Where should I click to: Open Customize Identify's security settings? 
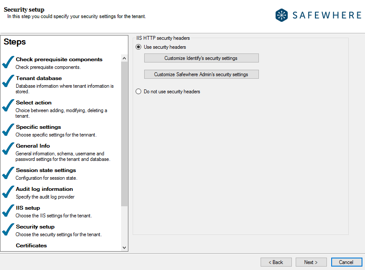[201, 58]
